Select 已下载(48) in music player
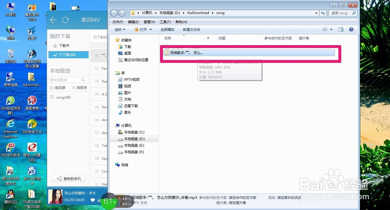Screen dimensions: 390x210 (x=67, y=55)
